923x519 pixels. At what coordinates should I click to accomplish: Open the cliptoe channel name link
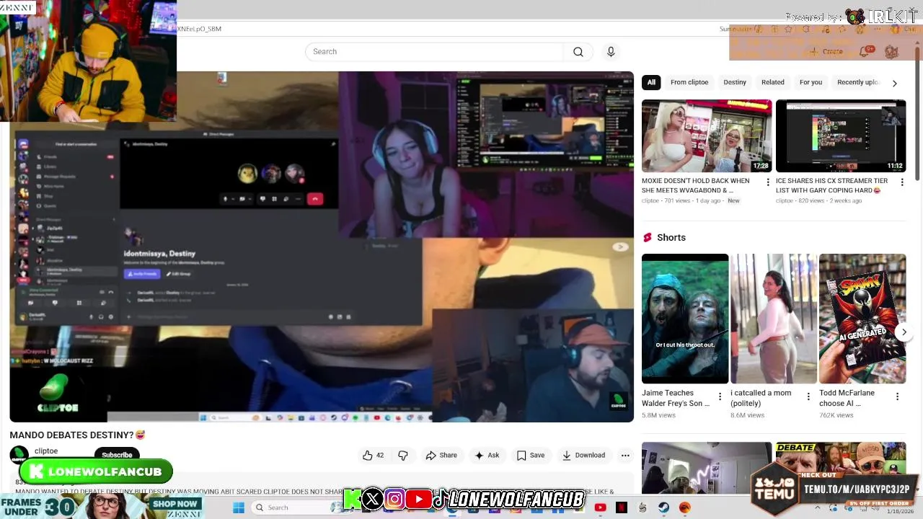(46, 451)
